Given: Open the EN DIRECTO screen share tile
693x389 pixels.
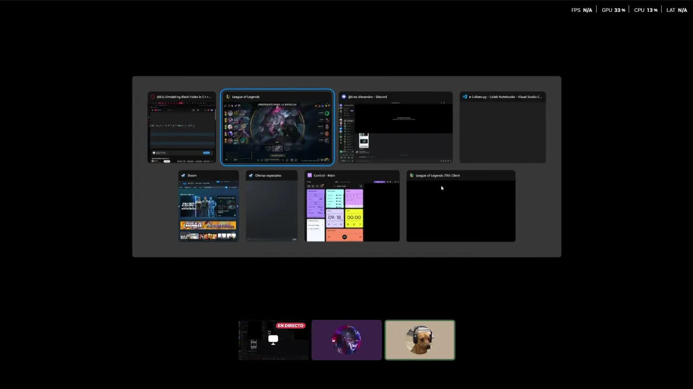Looking at the screenshot, I should [273, 340].
